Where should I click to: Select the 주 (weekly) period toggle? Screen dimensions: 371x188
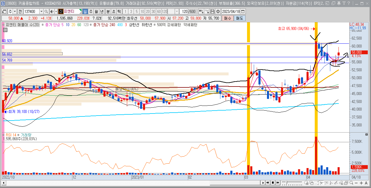91,11
